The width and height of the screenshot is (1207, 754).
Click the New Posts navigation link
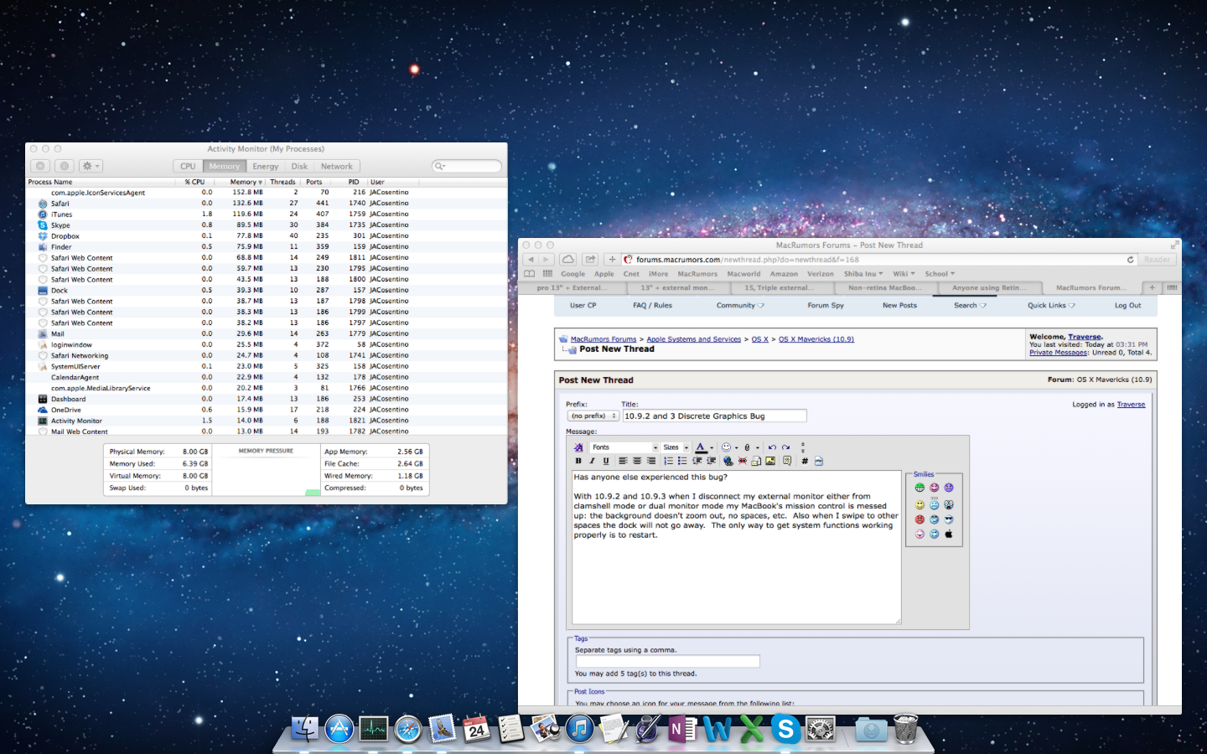899,306
